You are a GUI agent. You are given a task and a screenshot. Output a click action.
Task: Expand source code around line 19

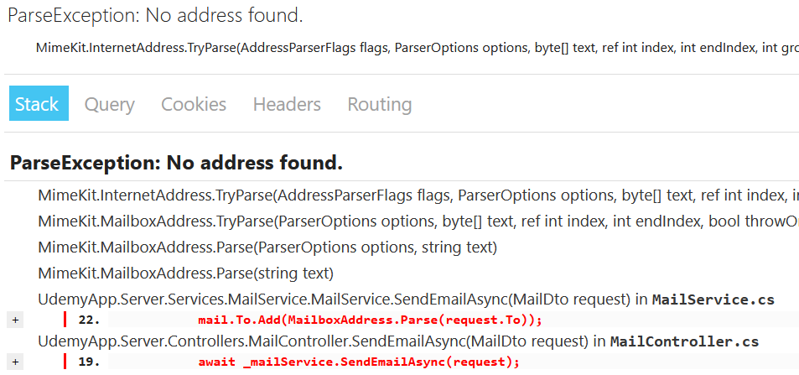(x=15, y=362)
